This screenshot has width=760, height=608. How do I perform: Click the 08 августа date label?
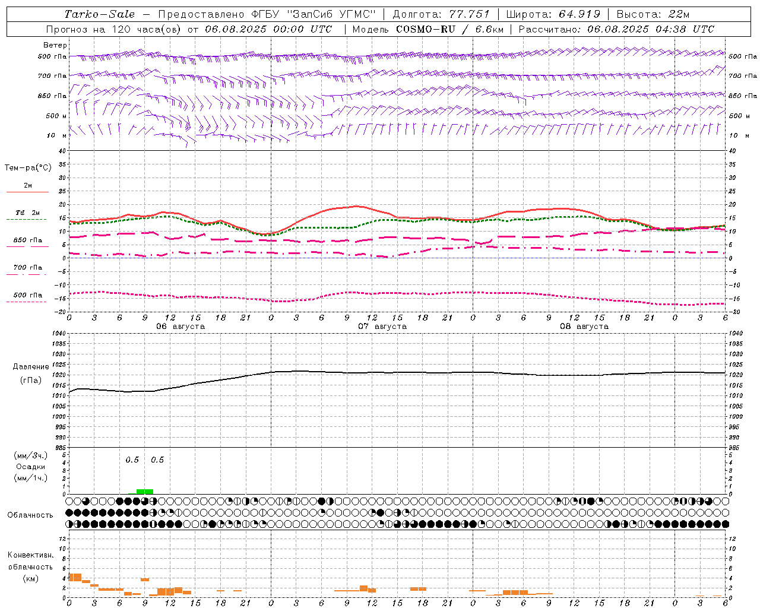584,327
